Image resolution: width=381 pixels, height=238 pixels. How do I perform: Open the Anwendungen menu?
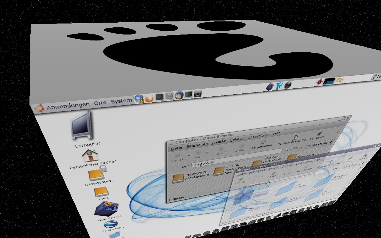point(68,105)
